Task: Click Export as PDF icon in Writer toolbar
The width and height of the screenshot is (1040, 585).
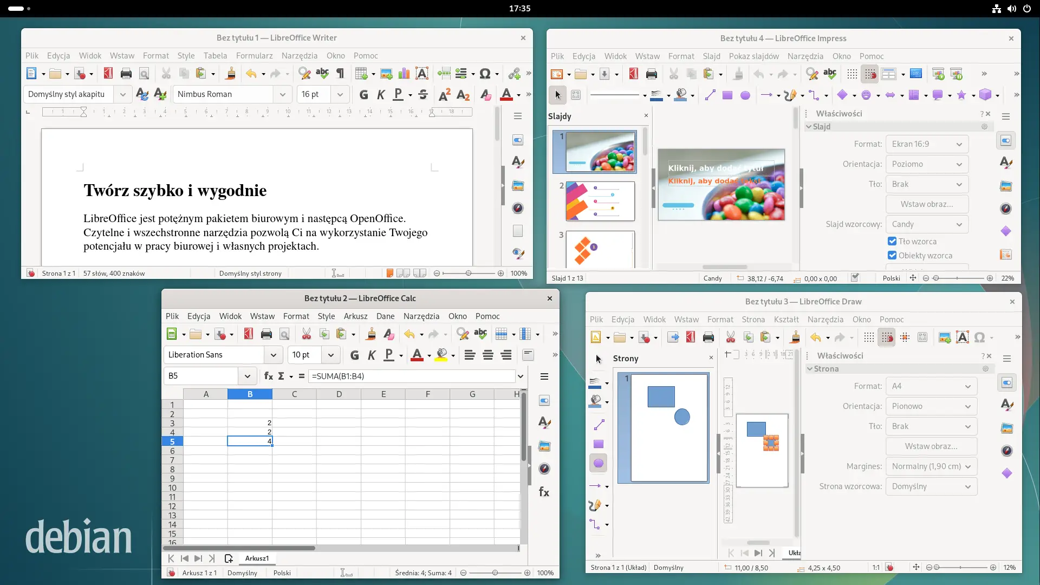Action: [108, 74]
